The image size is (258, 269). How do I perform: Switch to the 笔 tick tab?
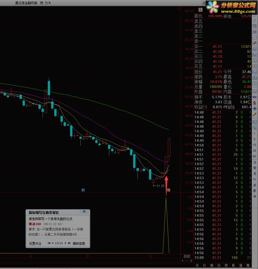[x=197, y=265]
